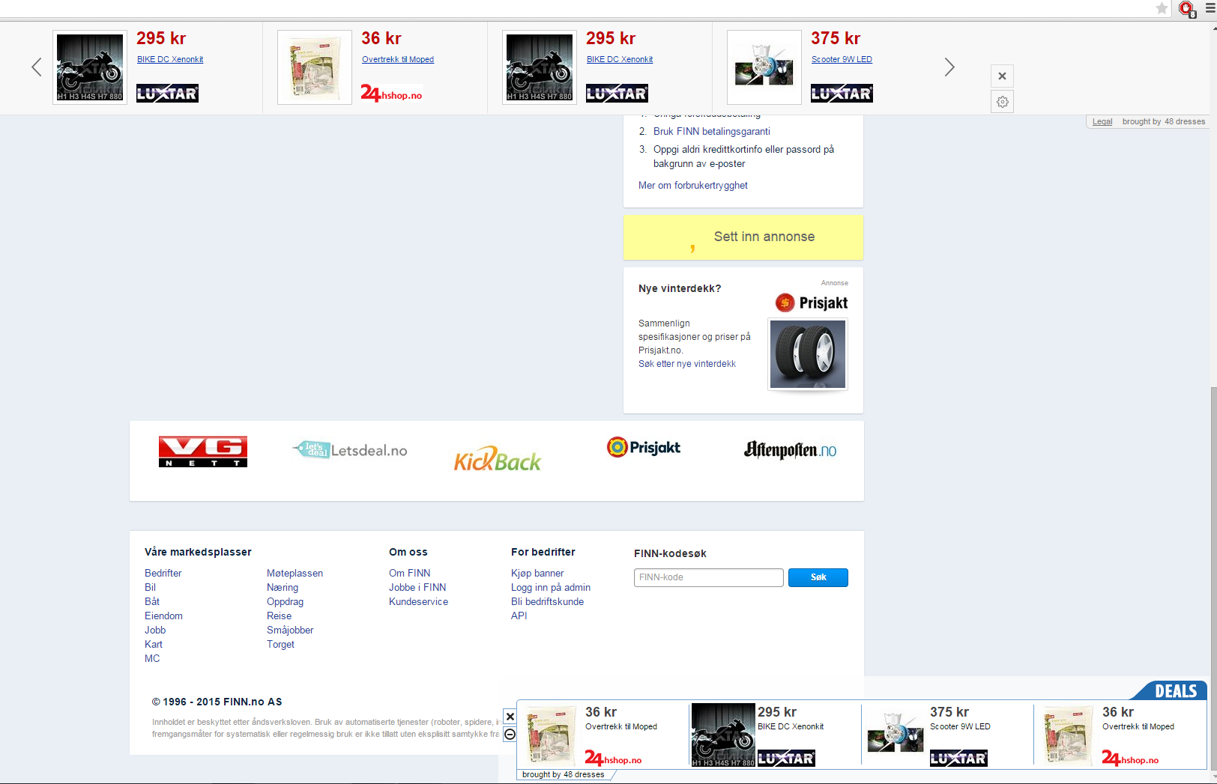The width and height of the screenshot is (1217, 784).
Task: Minimize the DEALS popup with minus icon
Action: pos(510,735)
